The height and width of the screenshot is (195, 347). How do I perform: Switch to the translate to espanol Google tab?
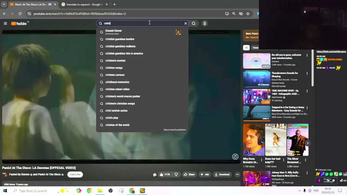click(x=84, y=4)
